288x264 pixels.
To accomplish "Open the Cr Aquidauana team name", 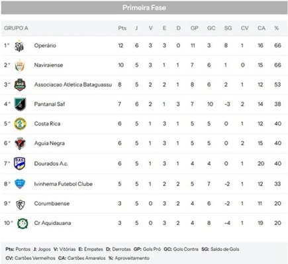I will point(52,223).
